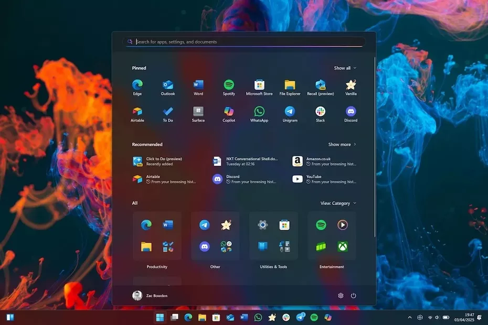Open Copilot from the pinned apps
The height and width of the screenshot is (325, 488).
click(228, 111)
